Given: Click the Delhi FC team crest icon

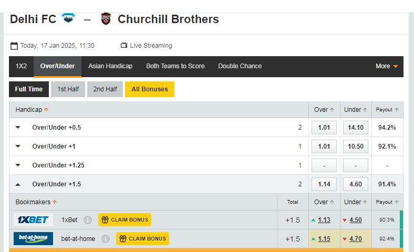Looking at the screenshot, I should pos(68,18).
